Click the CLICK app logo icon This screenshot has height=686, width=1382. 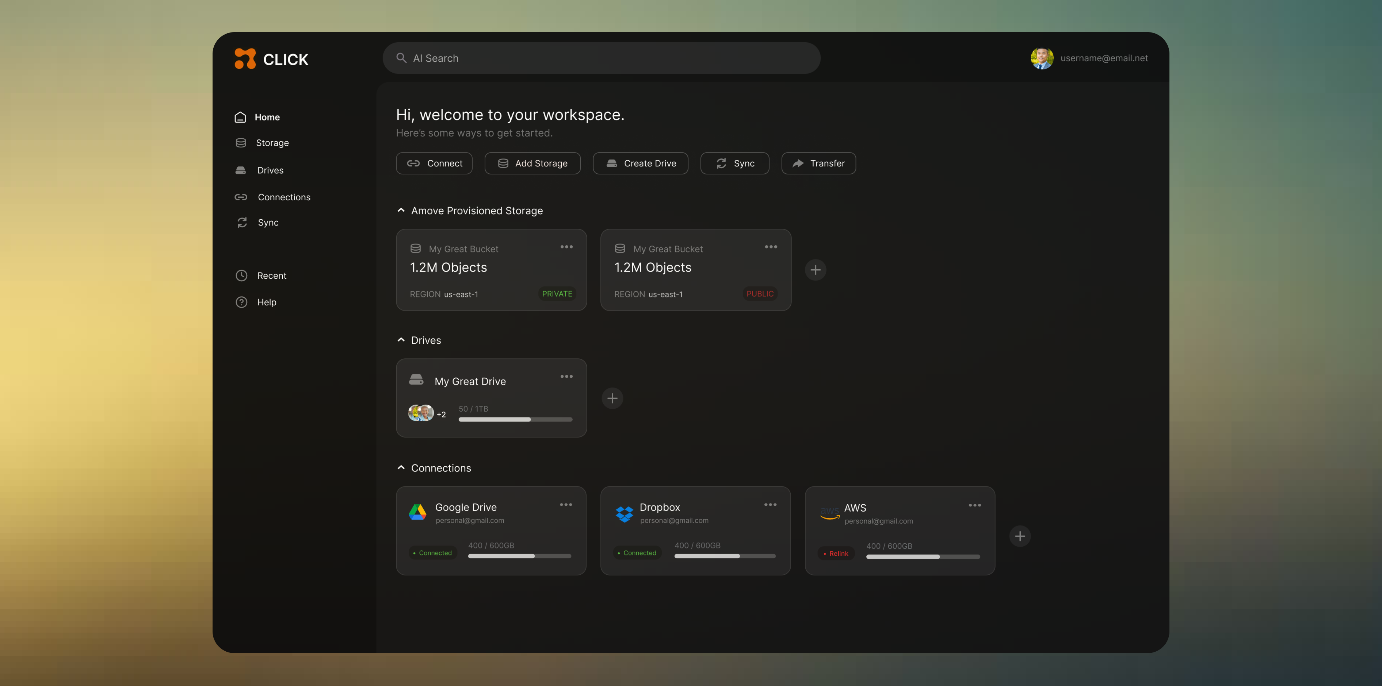pos(245,58)
